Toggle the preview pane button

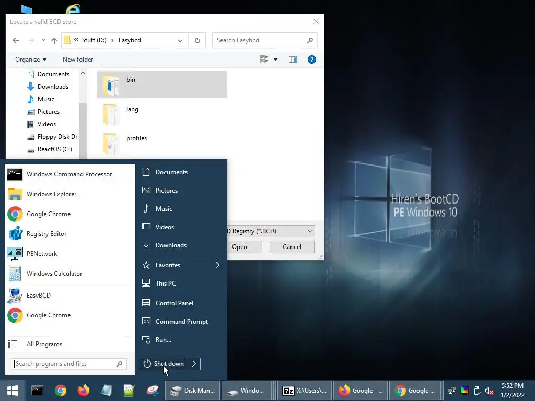pos(293,60)
